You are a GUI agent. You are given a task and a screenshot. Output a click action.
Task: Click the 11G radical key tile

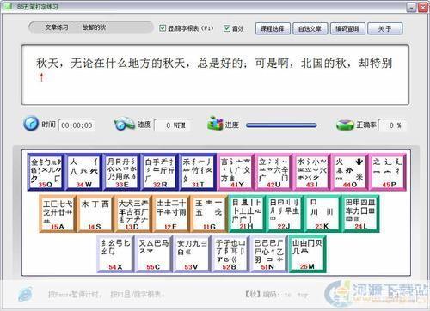point(209,214)
